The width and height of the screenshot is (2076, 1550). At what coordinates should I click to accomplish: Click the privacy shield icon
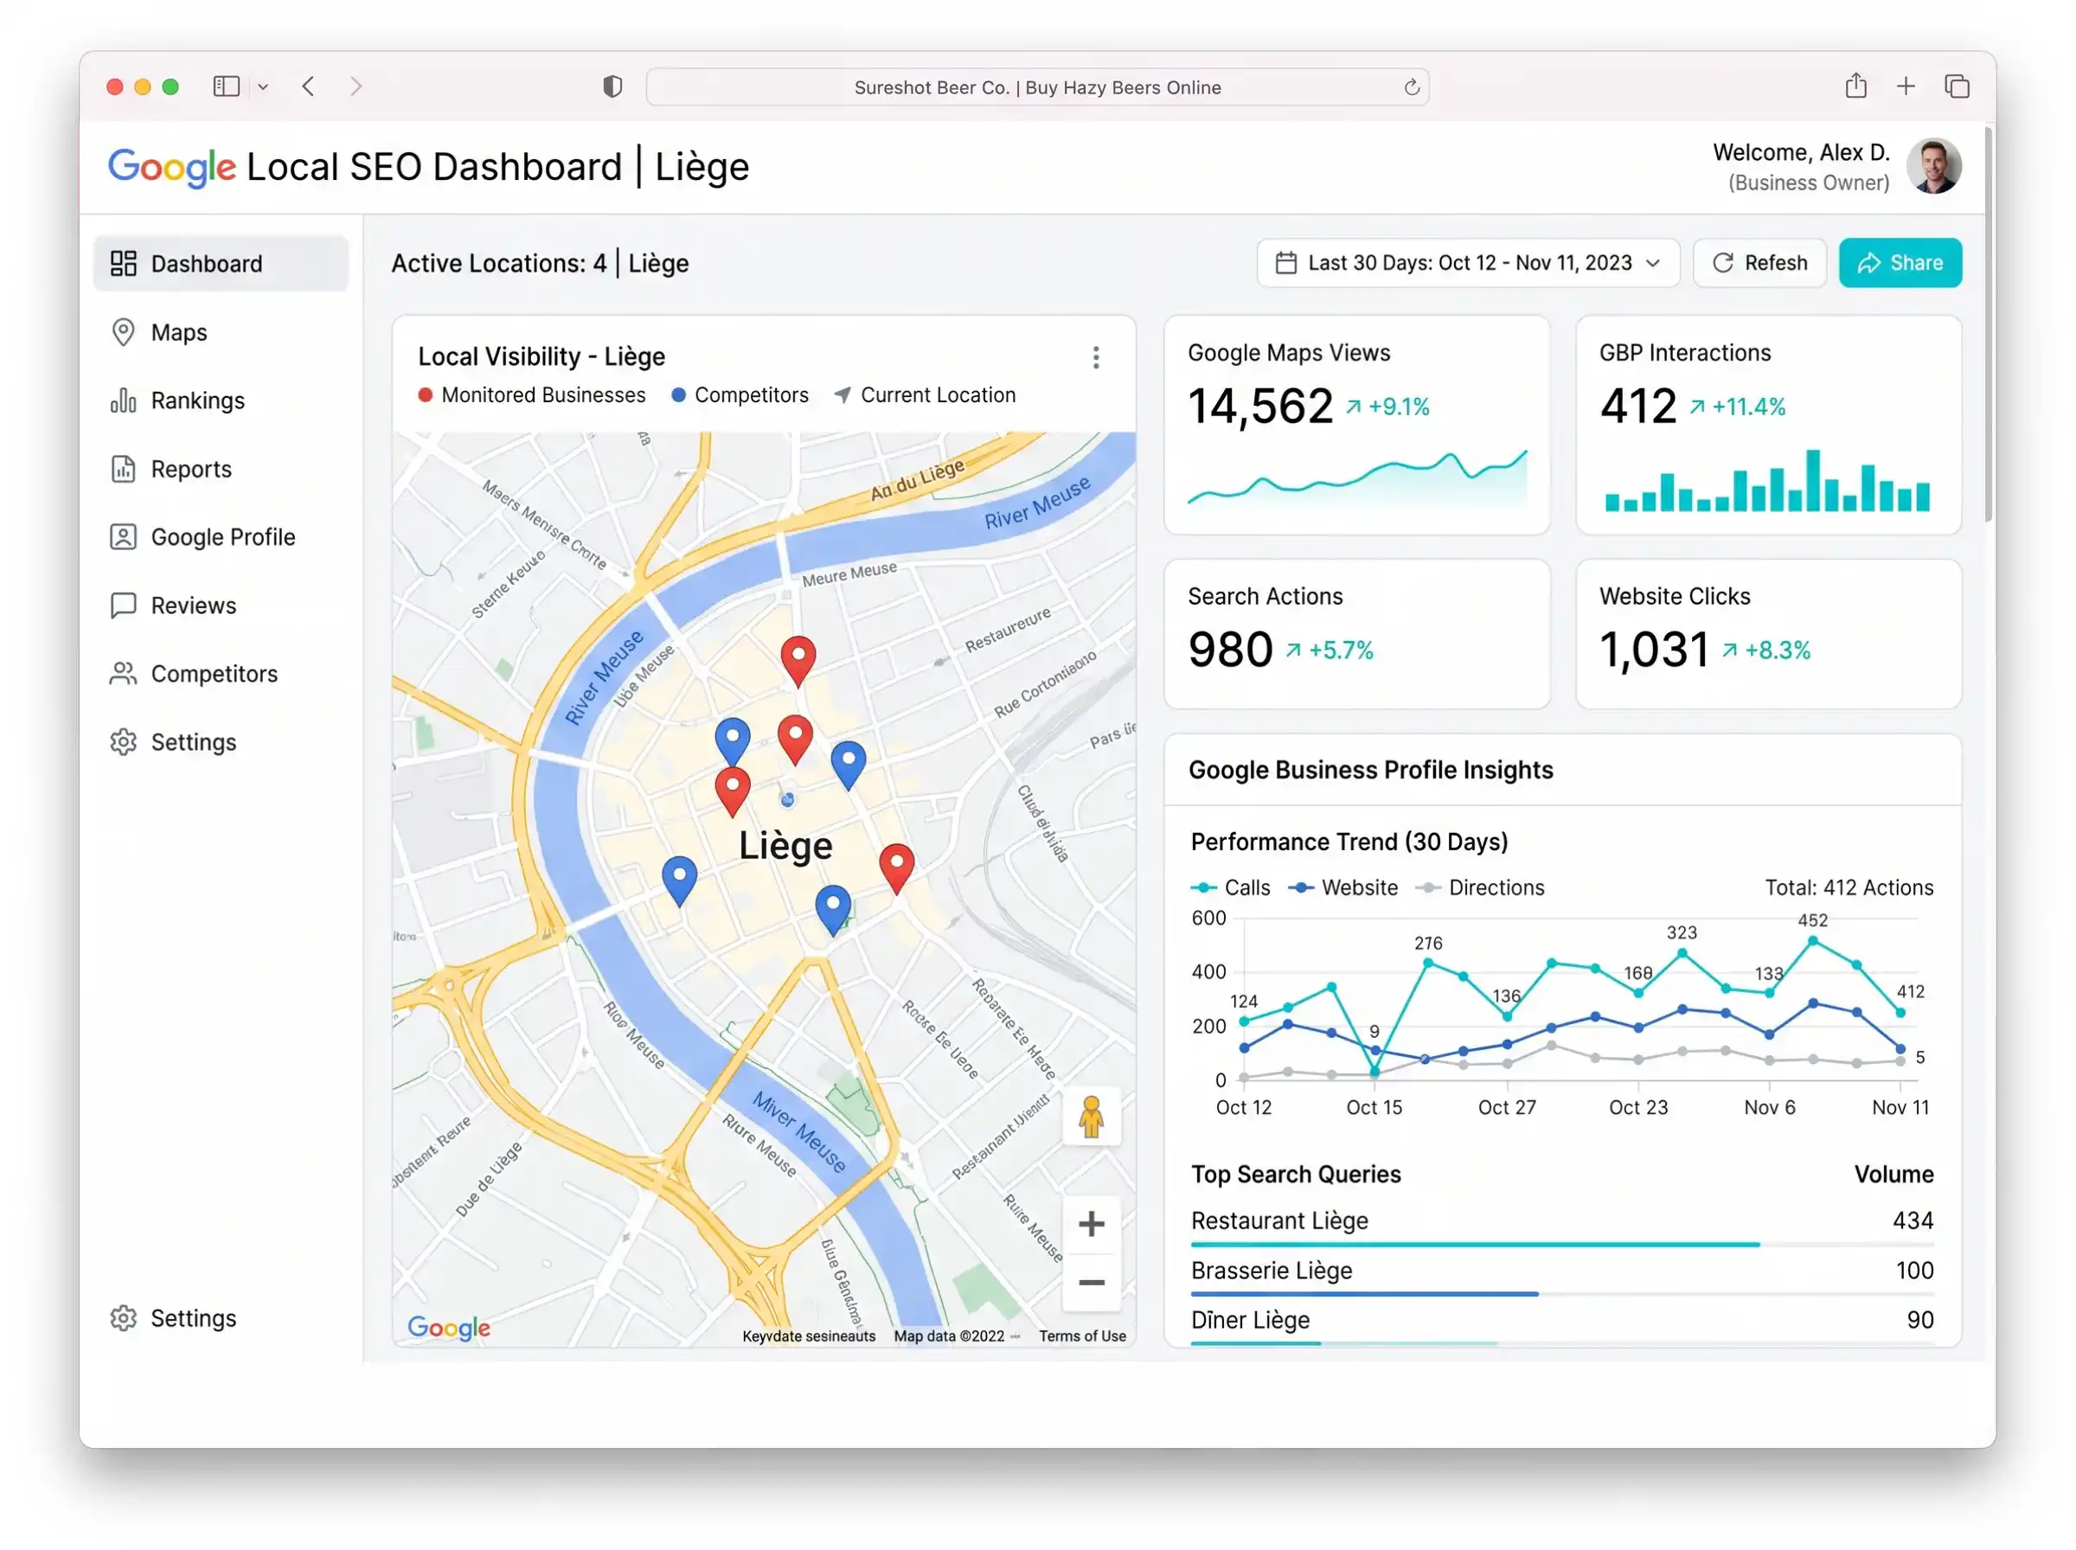tap(612, 87)
